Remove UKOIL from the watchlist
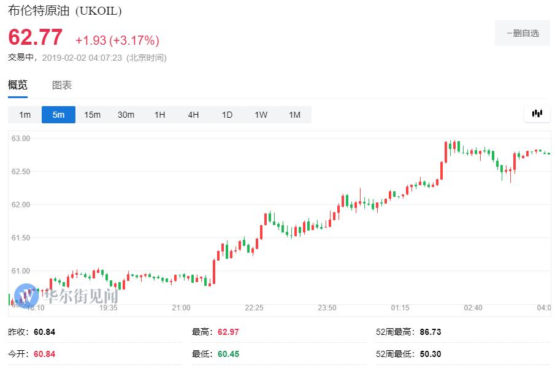Viewport: 555px width, 368px height. pyautogui.click(x=522, y=33)
